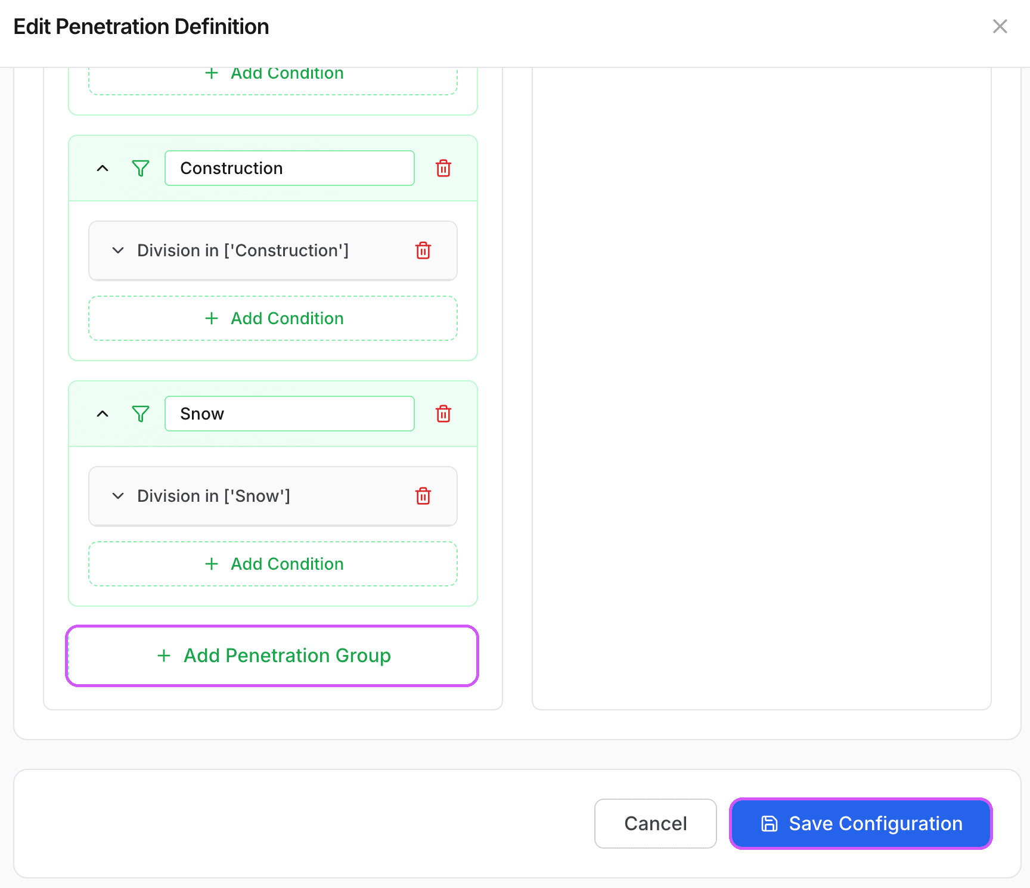
Task: Collapse the Snow group with its chevron
Action: (103, 414)
